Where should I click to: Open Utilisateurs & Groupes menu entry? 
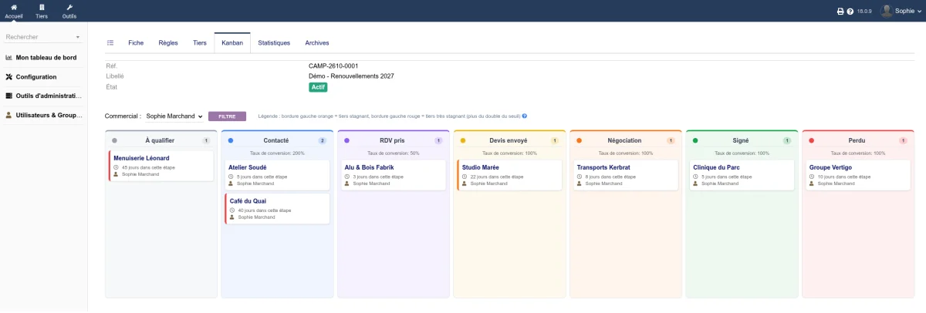tap(48, 116)
